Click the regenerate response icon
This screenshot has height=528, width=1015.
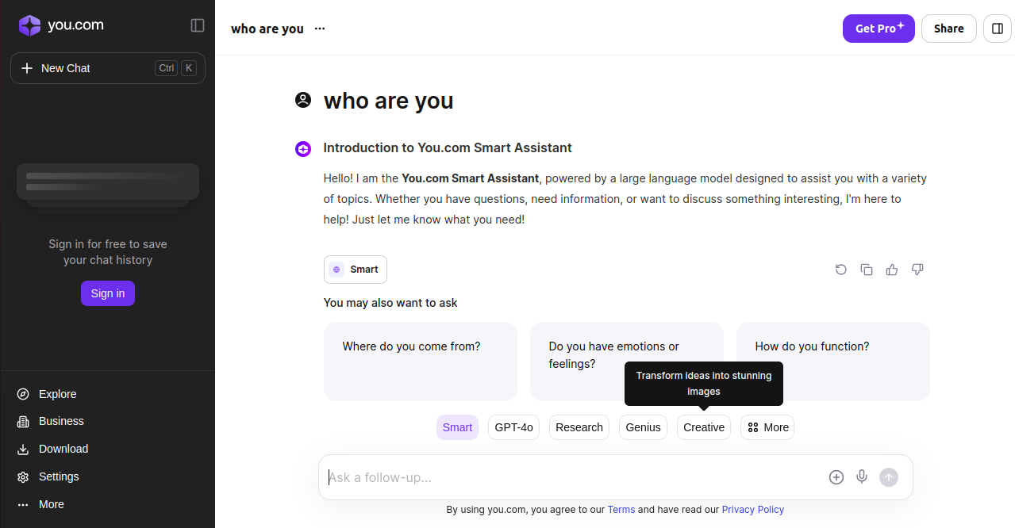click(841, 270)
